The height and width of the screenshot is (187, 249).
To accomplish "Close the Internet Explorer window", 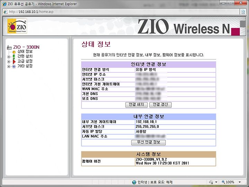I will [241, 3].
